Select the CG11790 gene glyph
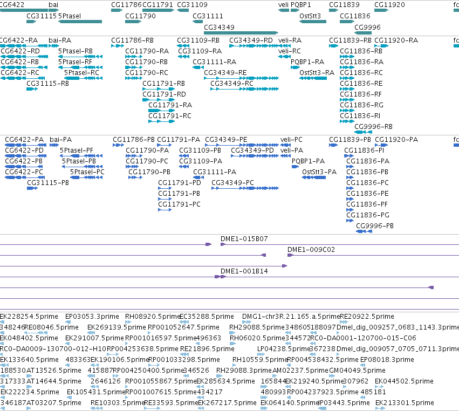The width and height of the screenshot is (459, 411). pyautogui.click(x=133, y=22)
